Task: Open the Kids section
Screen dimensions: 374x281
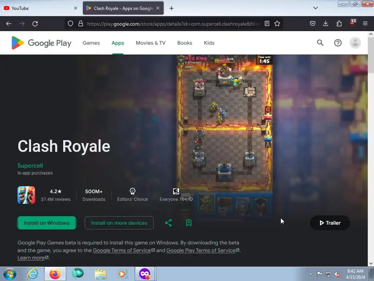Action: 209,43
